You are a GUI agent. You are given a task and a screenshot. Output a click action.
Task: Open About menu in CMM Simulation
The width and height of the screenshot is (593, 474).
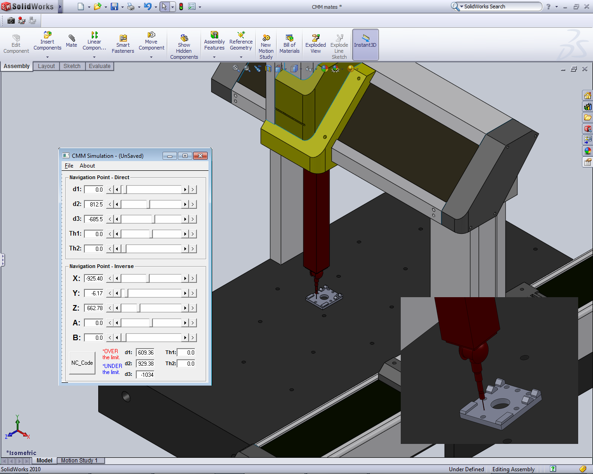coord(87,166)
